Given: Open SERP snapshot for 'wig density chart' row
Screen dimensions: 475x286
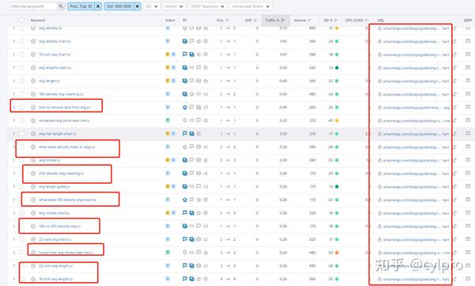Looking at the screenshot, I should 468,41.
